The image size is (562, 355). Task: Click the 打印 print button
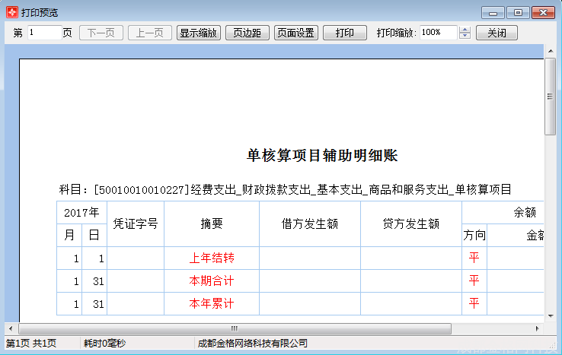[344, 33]
